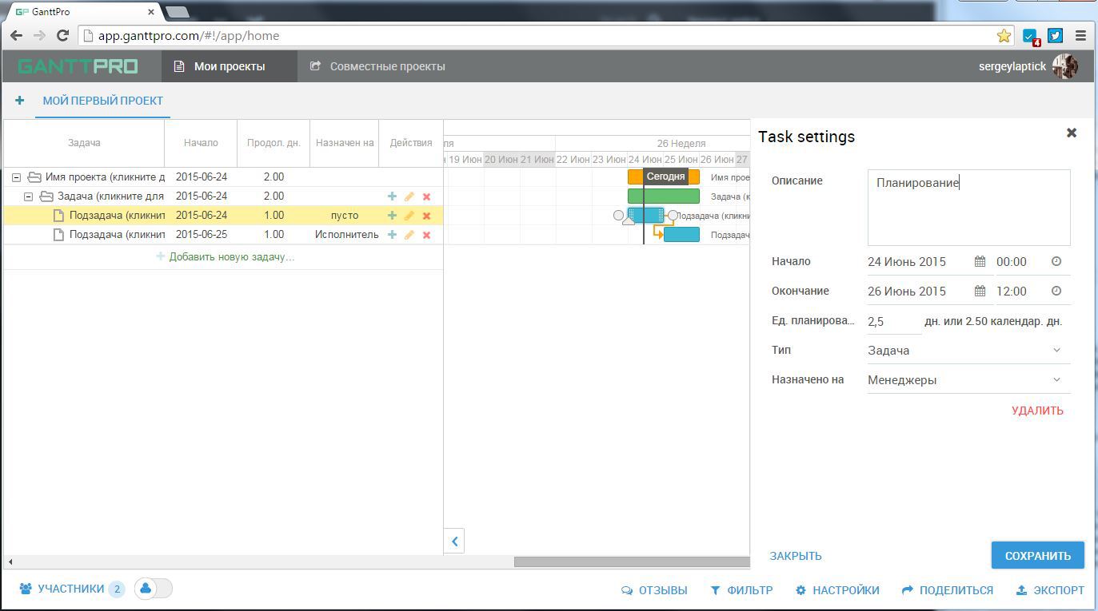Image resolution: width=1098 pixels, height=611 pixels.
Task: Click red cross in 2015-06-25 Подзадача row
Action: point(426,234)
